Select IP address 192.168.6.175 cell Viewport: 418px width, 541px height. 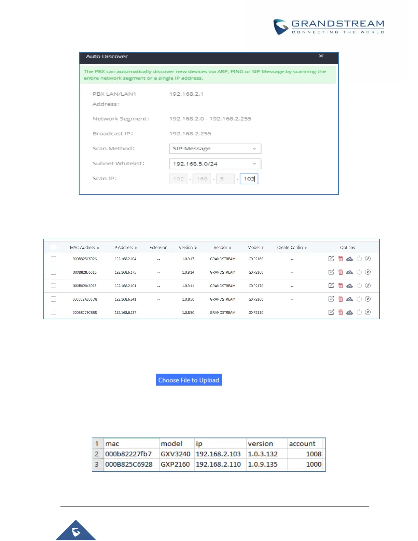pyautogui.click(x=125, y=272)
